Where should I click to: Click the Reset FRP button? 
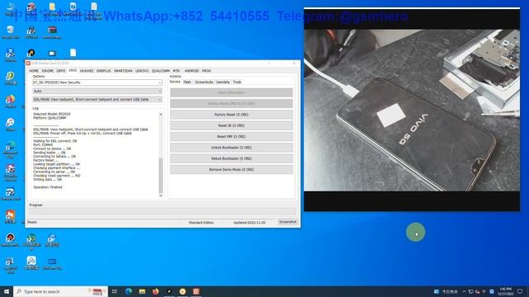(231, 137)
